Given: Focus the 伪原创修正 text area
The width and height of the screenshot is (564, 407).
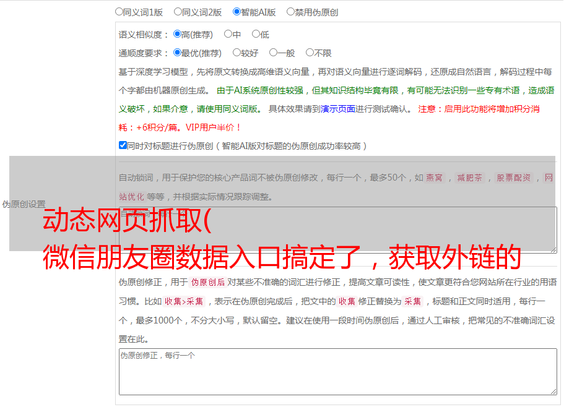Looking at the screenshot, I should pyautogui.click(x=337, y=371).
